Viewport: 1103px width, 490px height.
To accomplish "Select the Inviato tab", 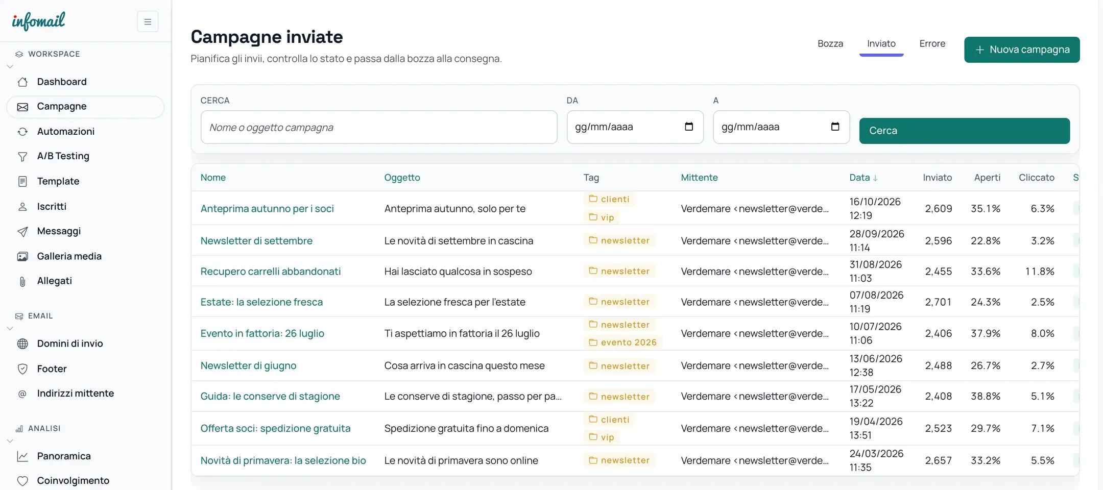I will 881,44.
